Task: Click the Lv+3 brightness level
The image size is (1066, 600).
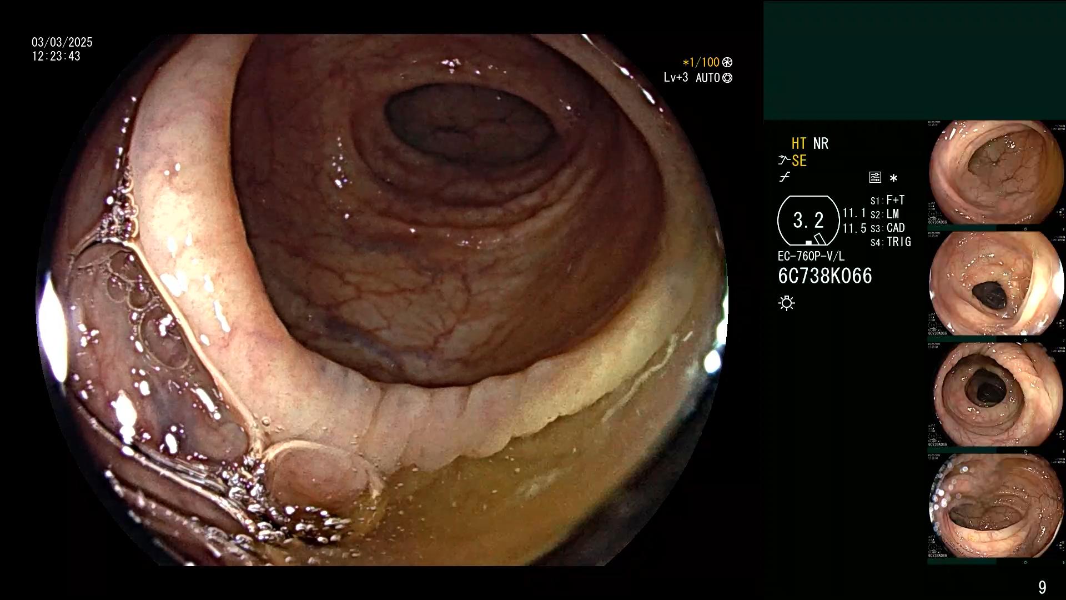Action: (676, 77)
